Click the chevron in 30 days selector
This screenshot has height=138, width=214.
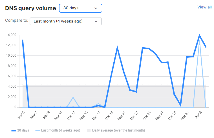(x=96, y=8)
